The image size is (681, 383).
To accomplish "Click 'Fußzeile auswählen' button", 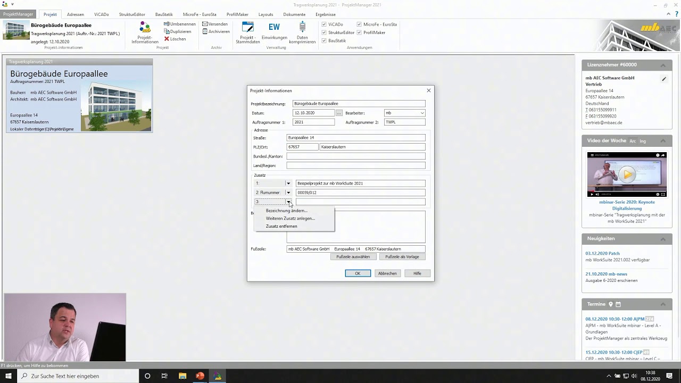I will 353,257.
